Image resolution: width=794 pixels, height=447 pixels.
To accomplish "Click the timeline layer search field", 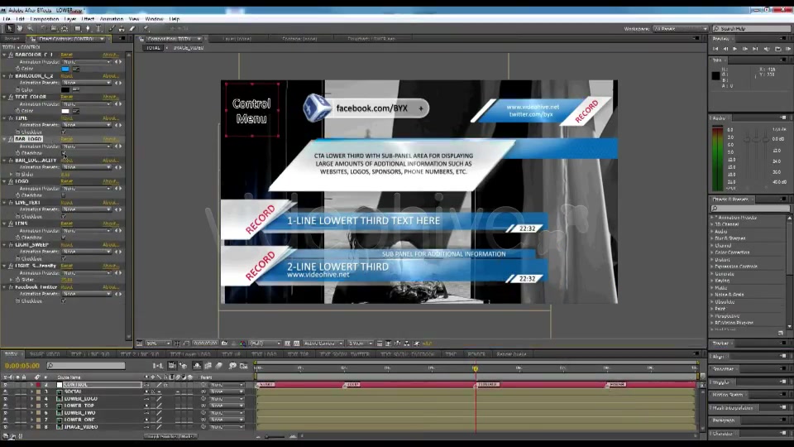I will coord(86,365).
